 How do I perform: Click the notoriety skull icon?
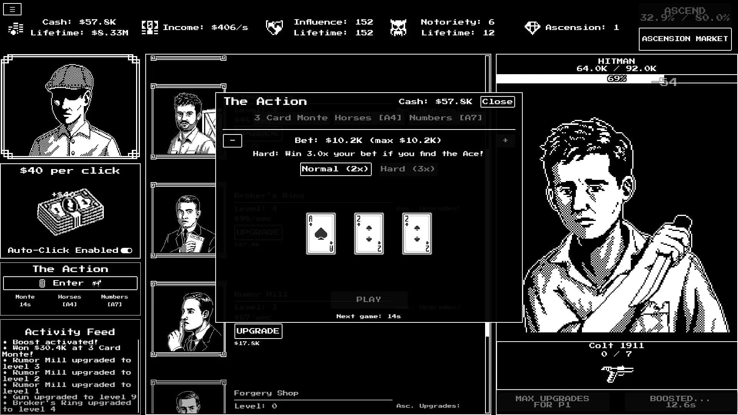tap(399, 28)
